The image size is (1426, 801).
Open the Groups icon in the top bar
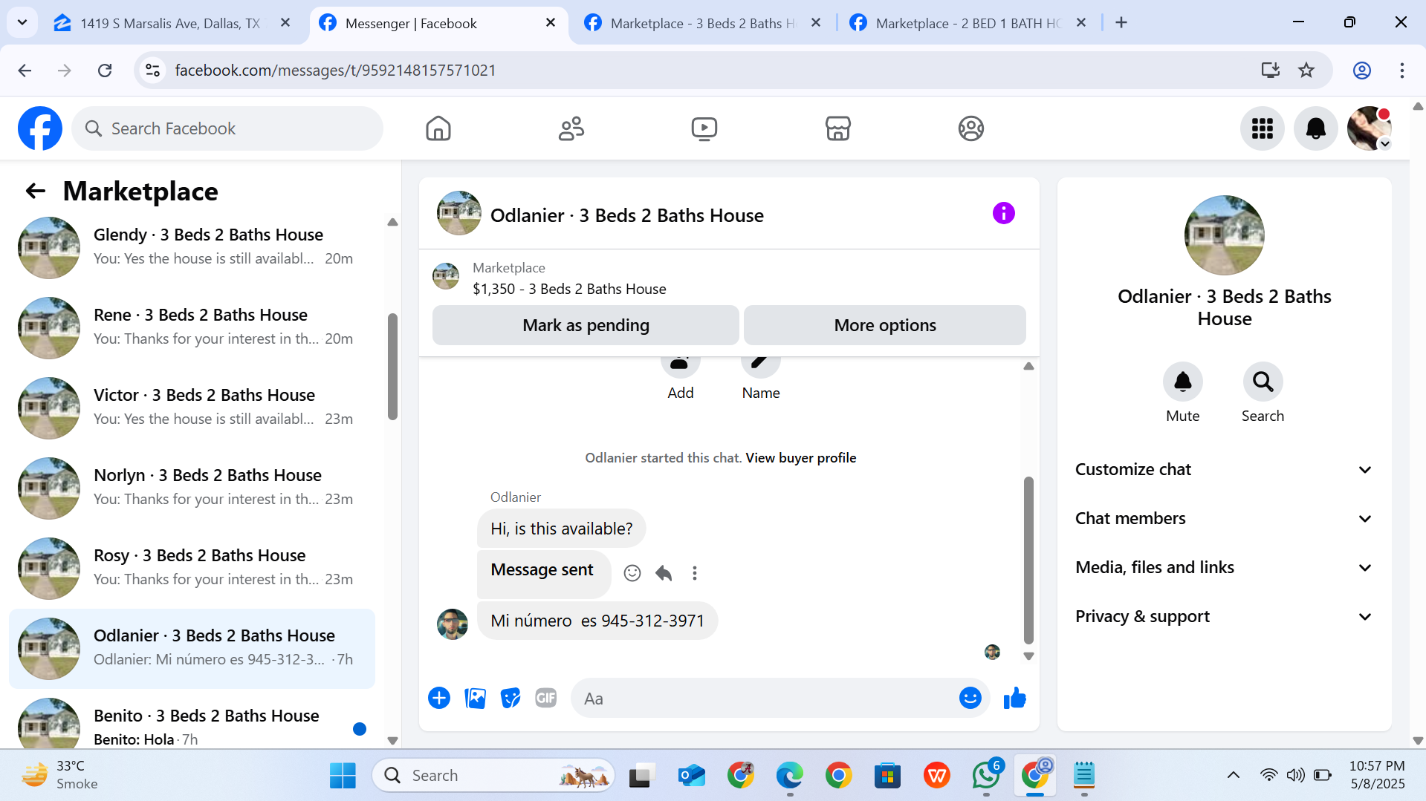970,128
